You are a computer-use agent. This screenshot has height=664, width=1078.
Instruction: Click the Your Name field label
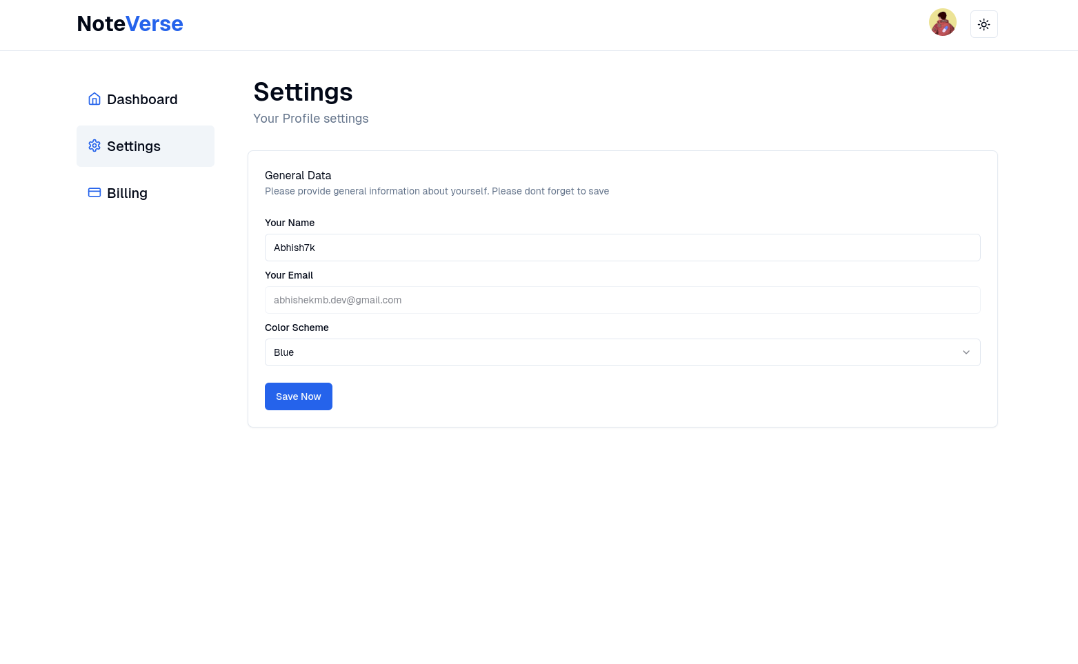290,223
